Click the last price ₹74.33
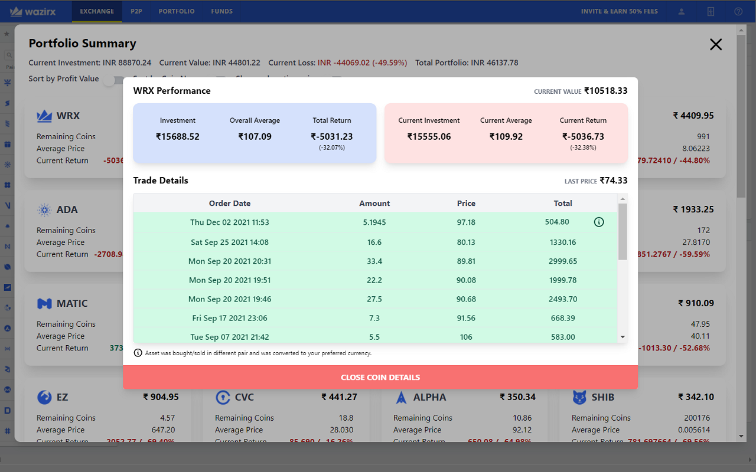 [x=614, y=181]
